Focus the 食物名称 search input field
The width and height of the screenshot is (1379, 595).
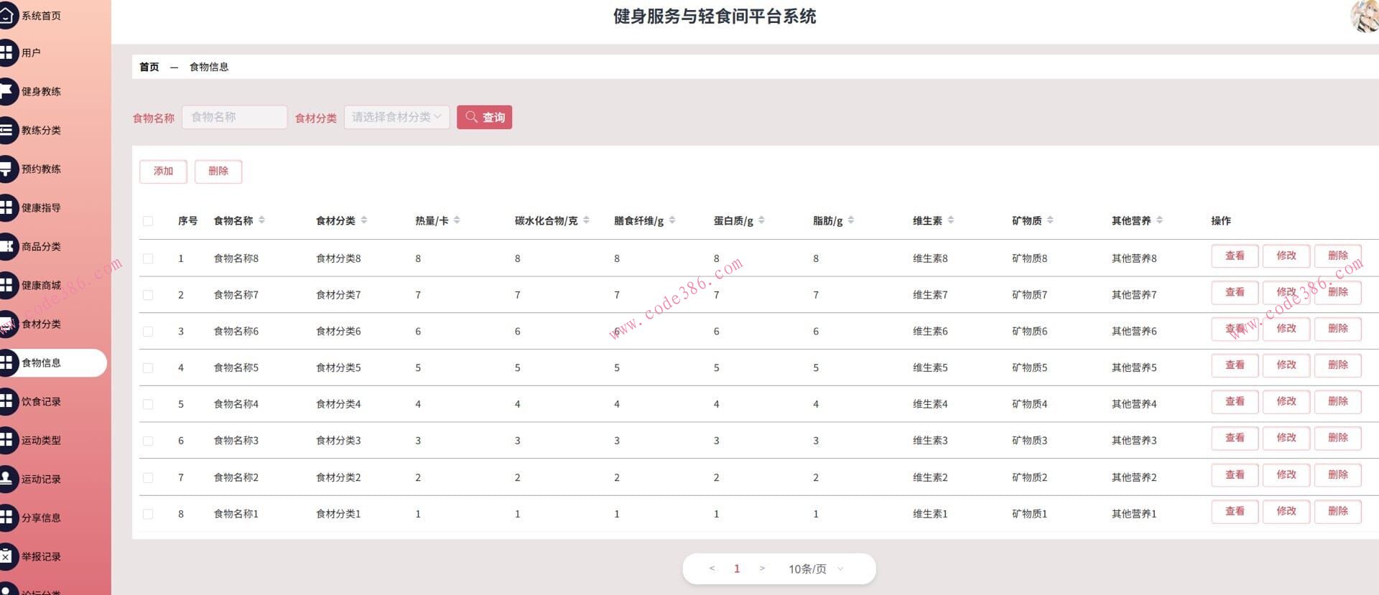click(235, 117)
